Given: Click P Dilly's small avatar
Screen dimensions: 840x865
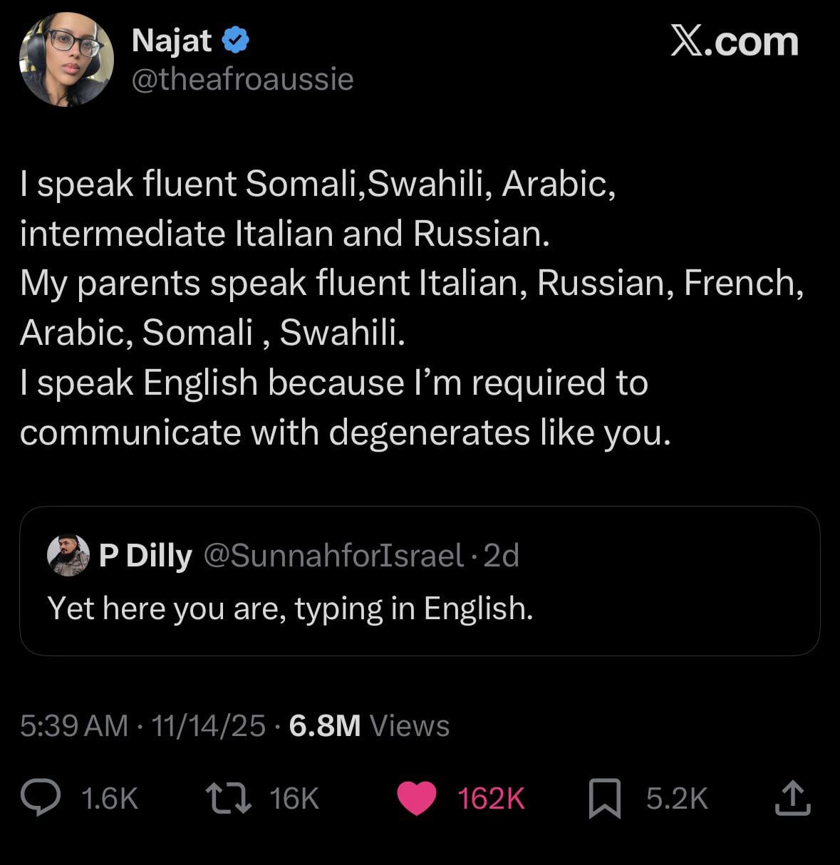Looking at the screenshot, I should tap(68, 554).
